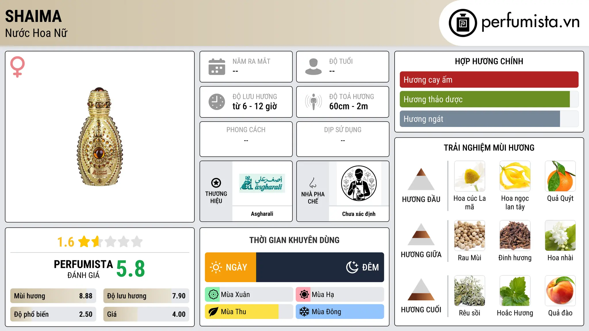The width and height of the screenshot is (589, 331).
Task: Click the Hương cay ấm accord bar
Action: tap(489, 80)
